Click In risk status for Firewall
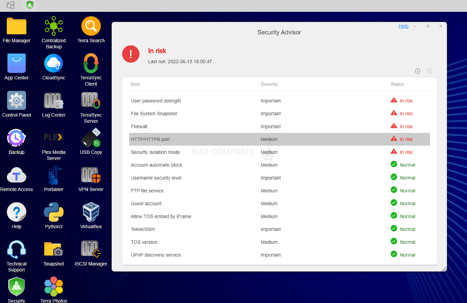The width and height of the screenshot is (467, 303). (x=401, y=126)
